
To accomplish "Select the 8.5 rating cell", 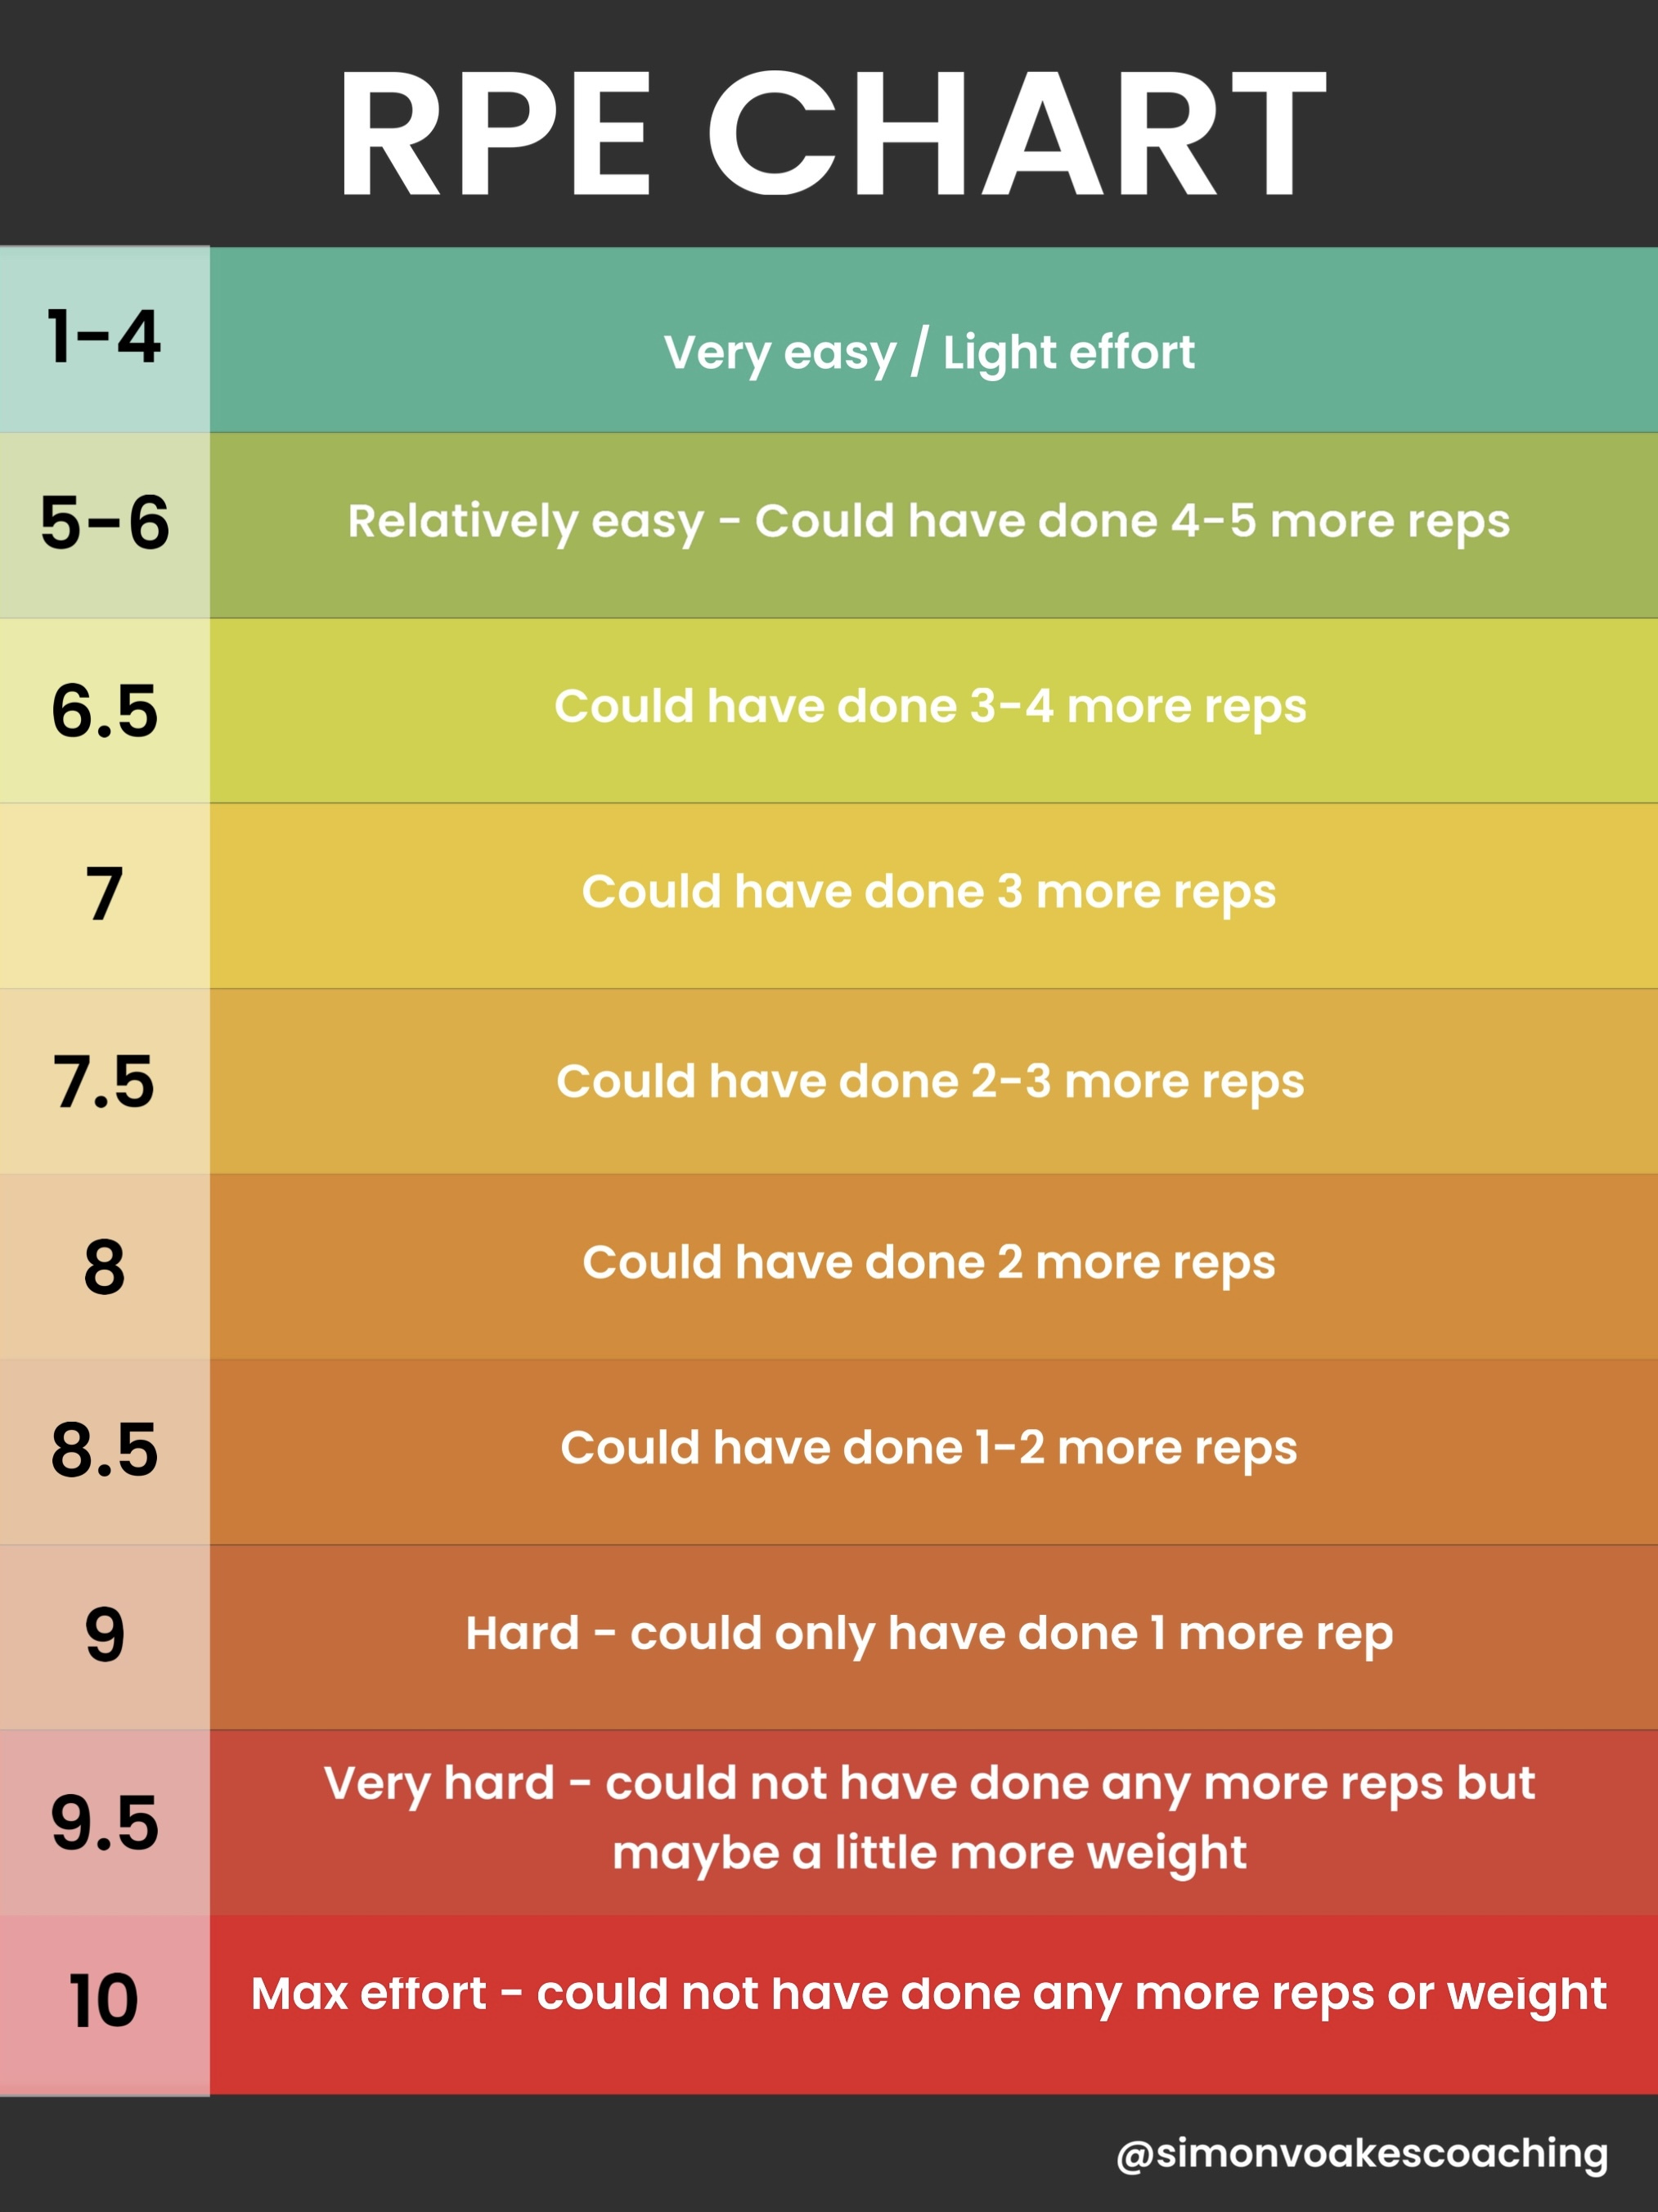I will (x=104, y=1450).
